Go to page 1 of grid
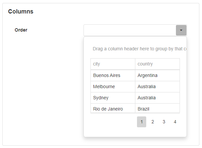Viewport: 202px width, 148px height. [x=142, y=122]
